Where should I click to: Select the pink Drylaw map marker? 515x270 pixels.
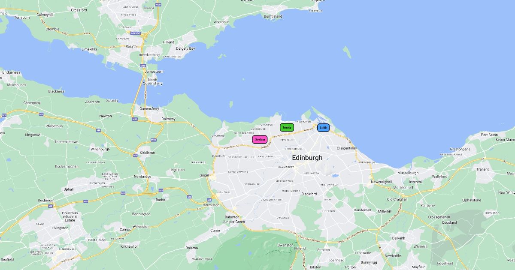[260, 140]
